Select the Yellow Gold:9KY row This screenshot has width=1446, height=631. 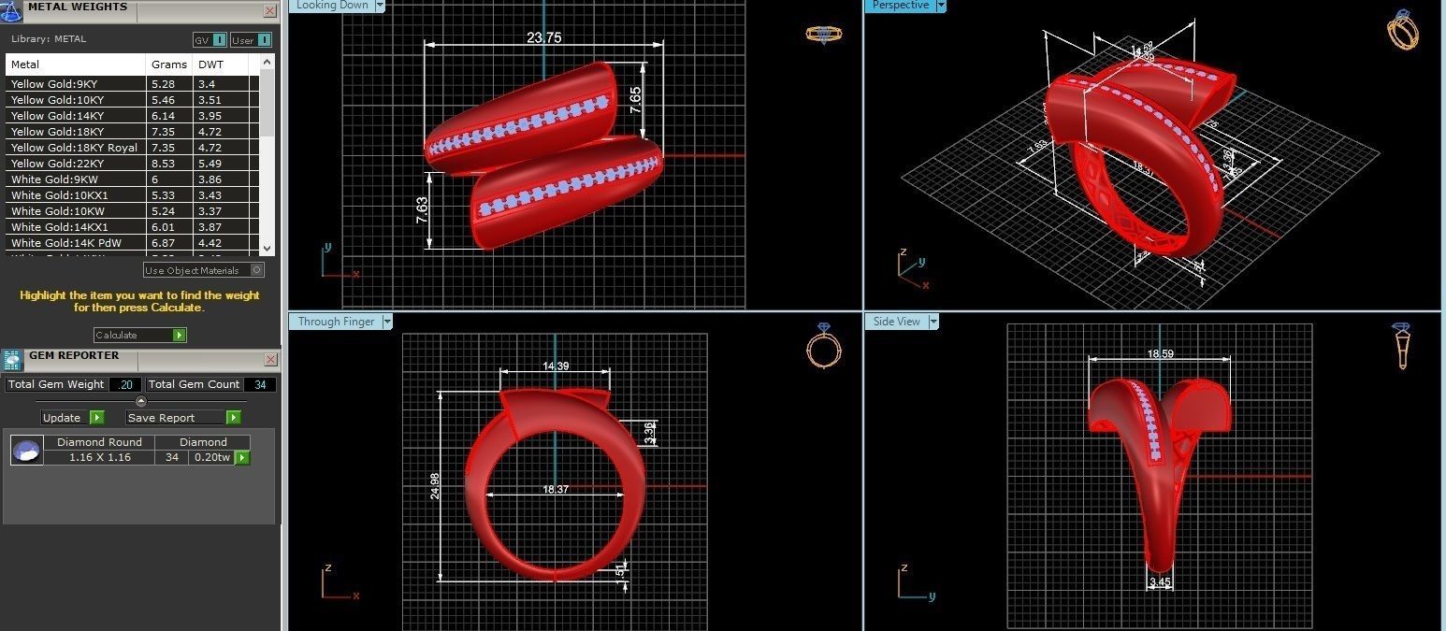133,84
